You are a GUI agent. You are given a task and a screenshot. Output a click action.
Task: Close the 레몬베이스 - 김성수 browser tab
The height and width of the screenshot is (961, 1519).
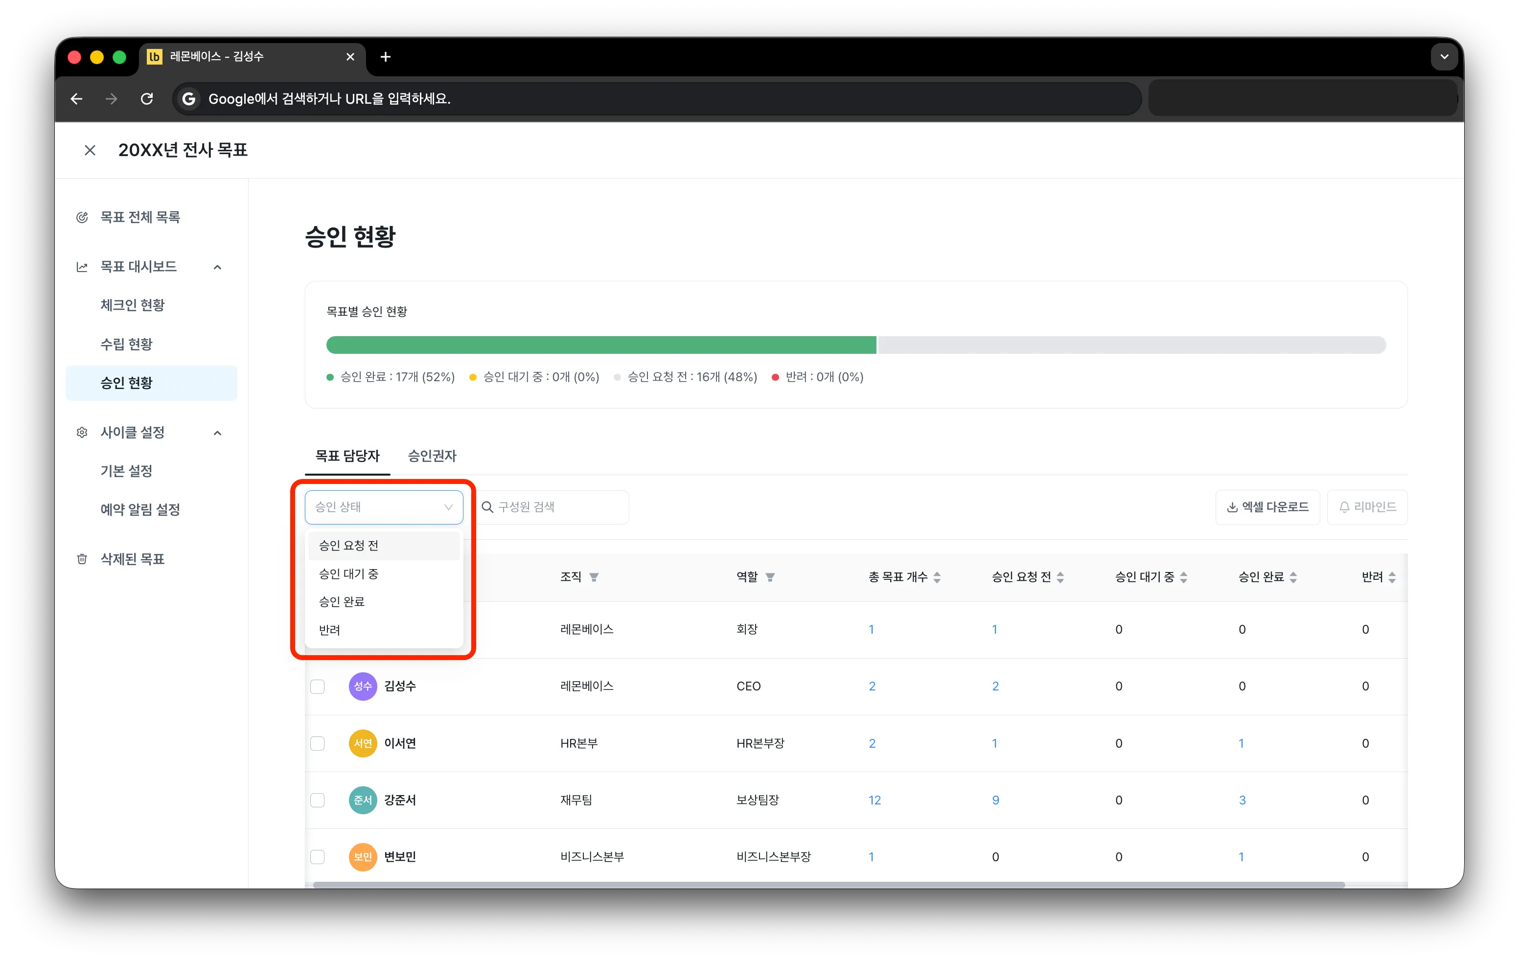pyautogui.click(x=350, y=57)
